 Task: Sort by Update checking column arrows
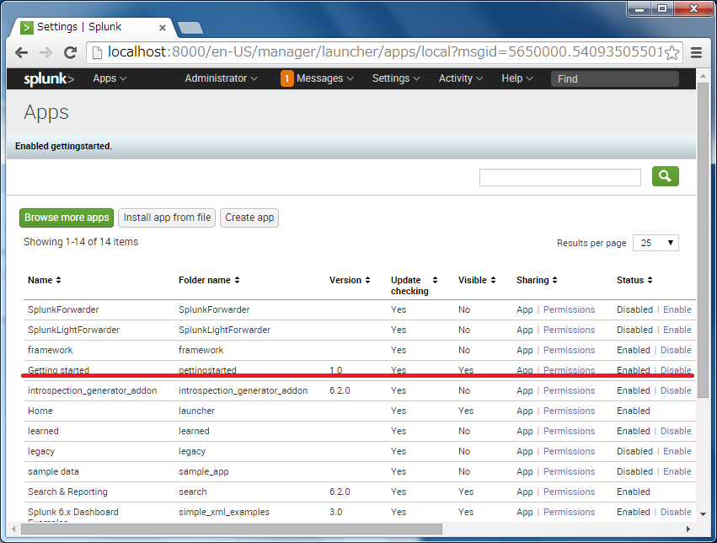tap(435, 280)
